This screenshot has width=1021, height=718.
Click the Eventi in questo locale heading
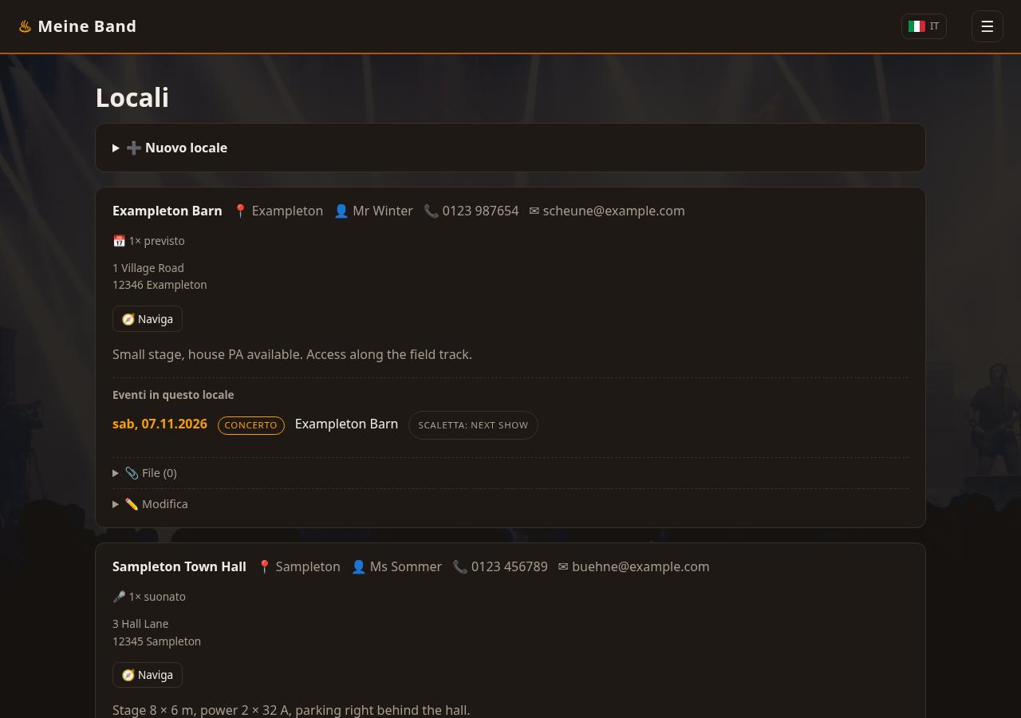(173, 395)
